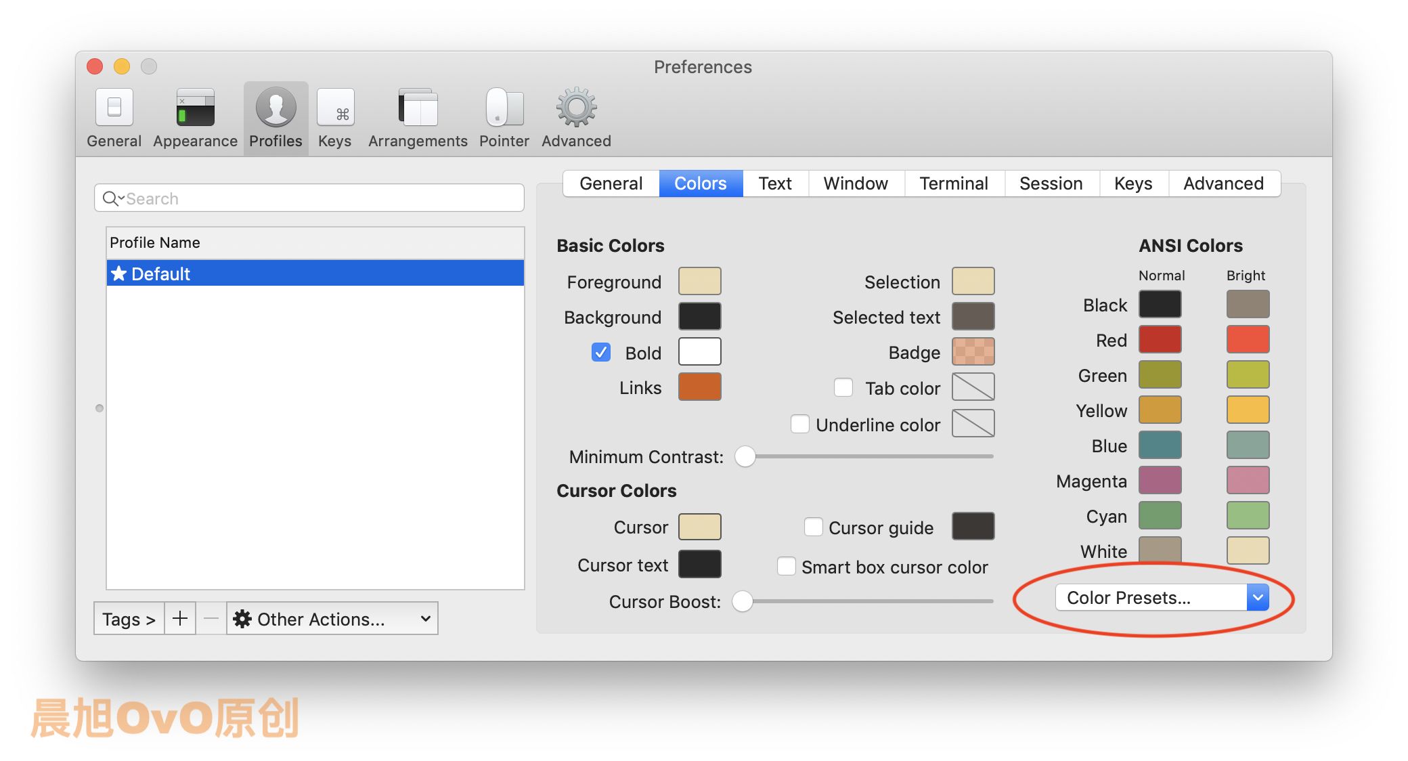Switch to the Session tab
The image size is (1408, 761).
[1051, 183]
